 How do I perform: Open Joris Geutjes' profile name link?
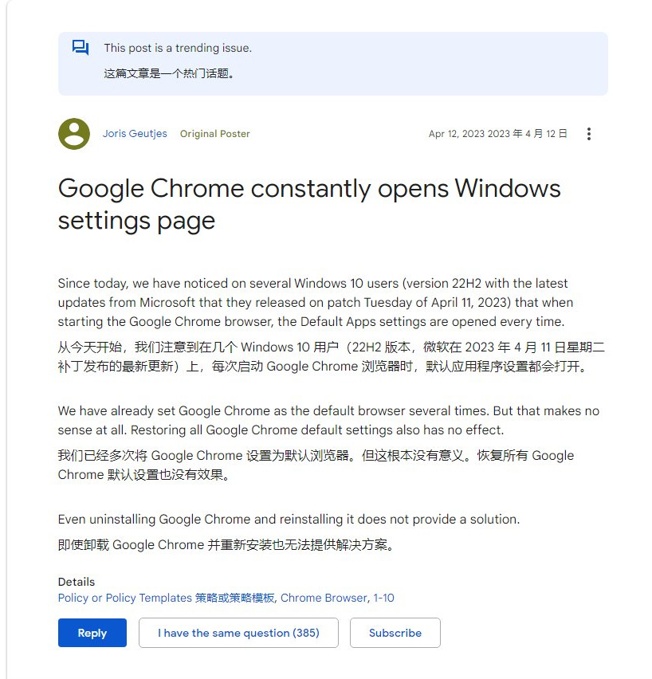(135, 134)
